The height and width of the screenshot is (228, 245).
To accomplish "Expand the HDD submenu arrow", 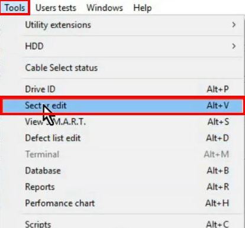I will [234, 46].
